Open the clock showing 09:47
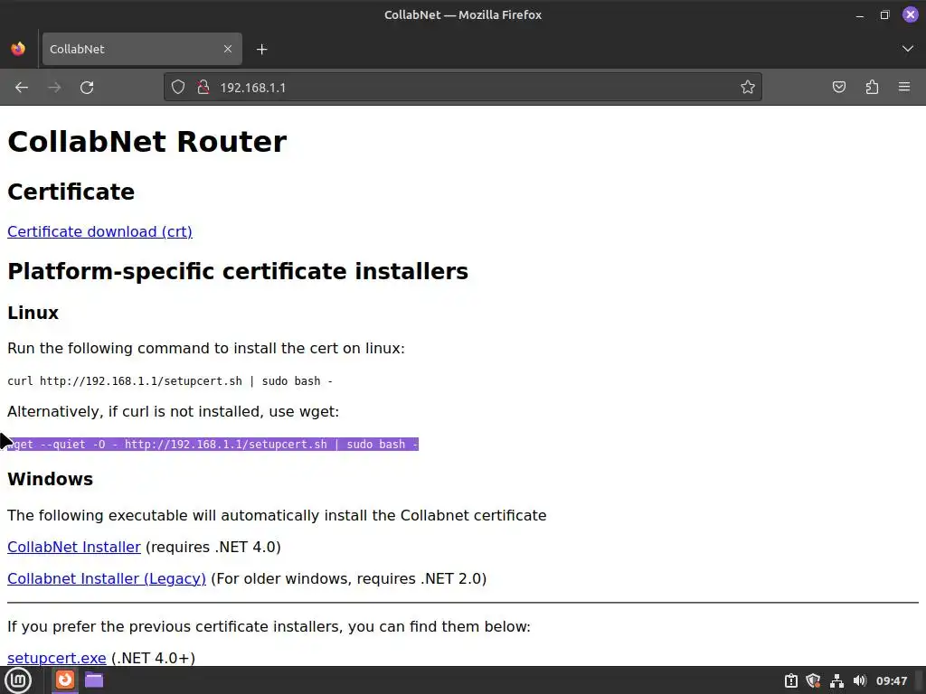The image size is (926, 694). tap(891, 681)
